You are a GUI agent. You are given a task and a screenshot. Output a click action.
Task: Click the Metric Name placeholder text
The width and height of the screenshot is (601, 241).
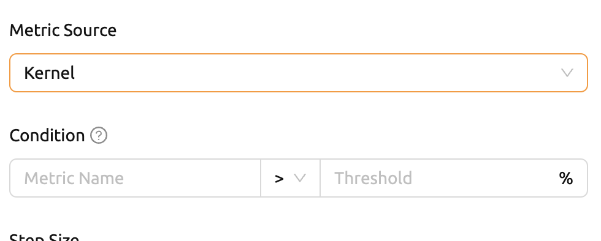coord(74,178)
